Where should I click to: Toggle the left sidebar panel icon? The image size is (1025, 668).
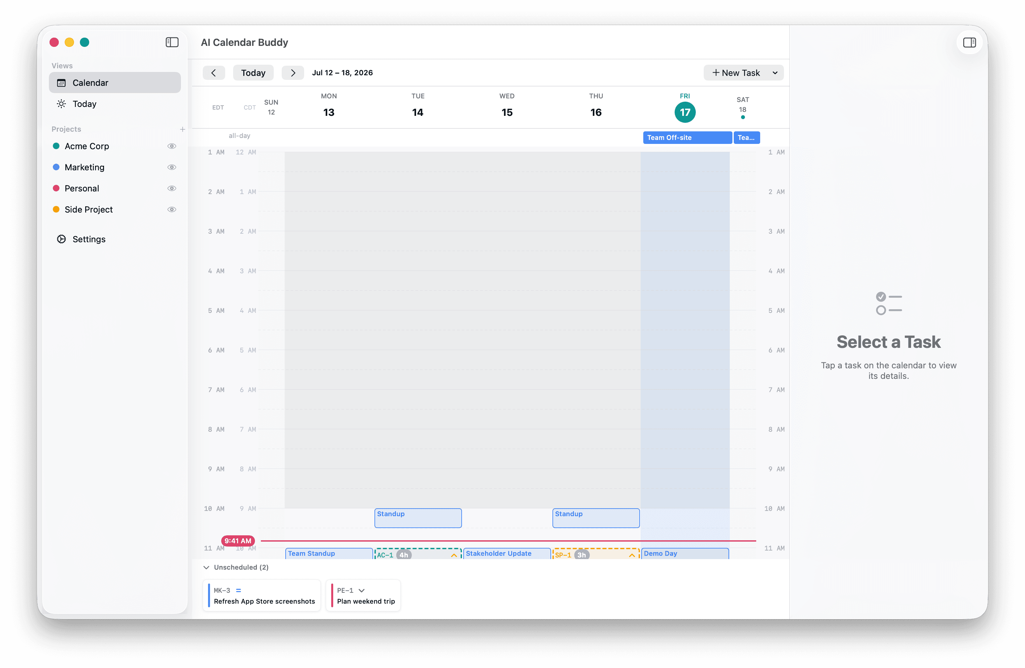(172, 42)
